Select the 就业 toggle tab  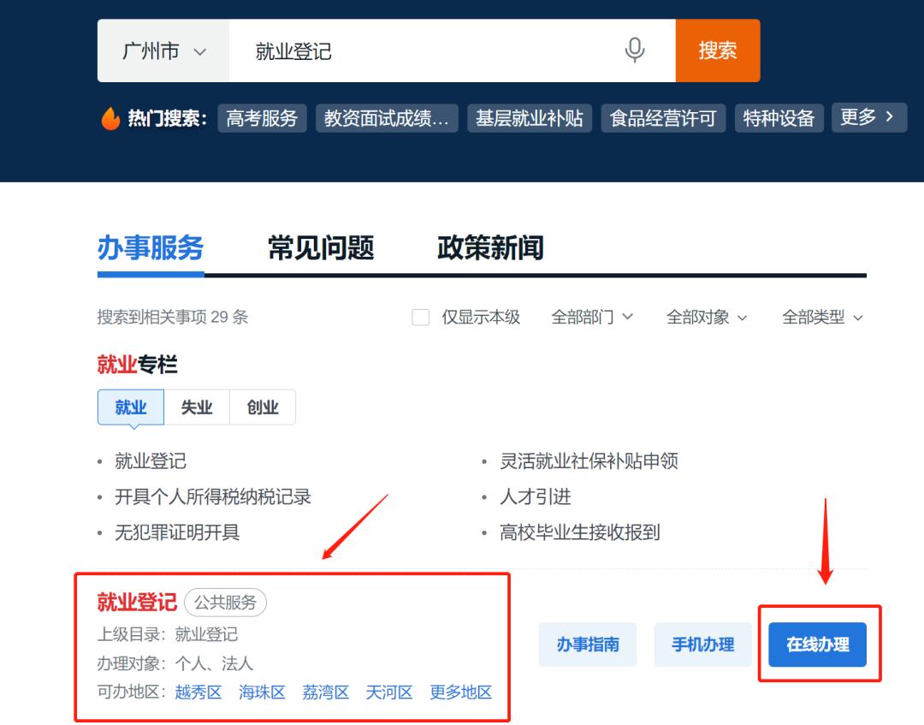[129, 407]
